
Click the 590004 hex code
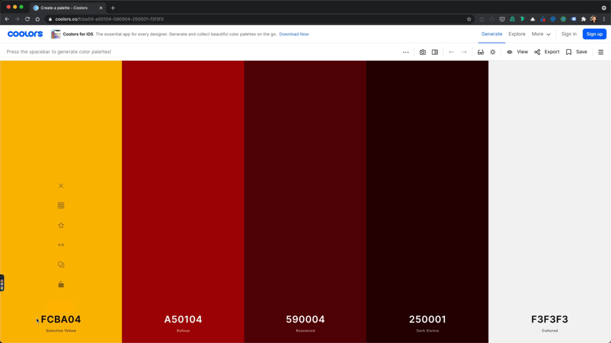(305, 319)
